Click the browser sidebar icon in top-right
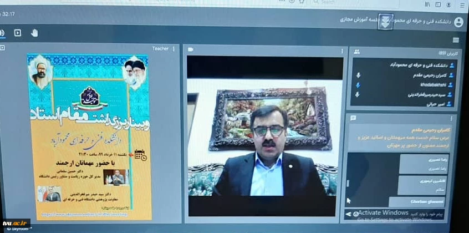The width and height of the screenshot is (469, 233). (437, 4)
